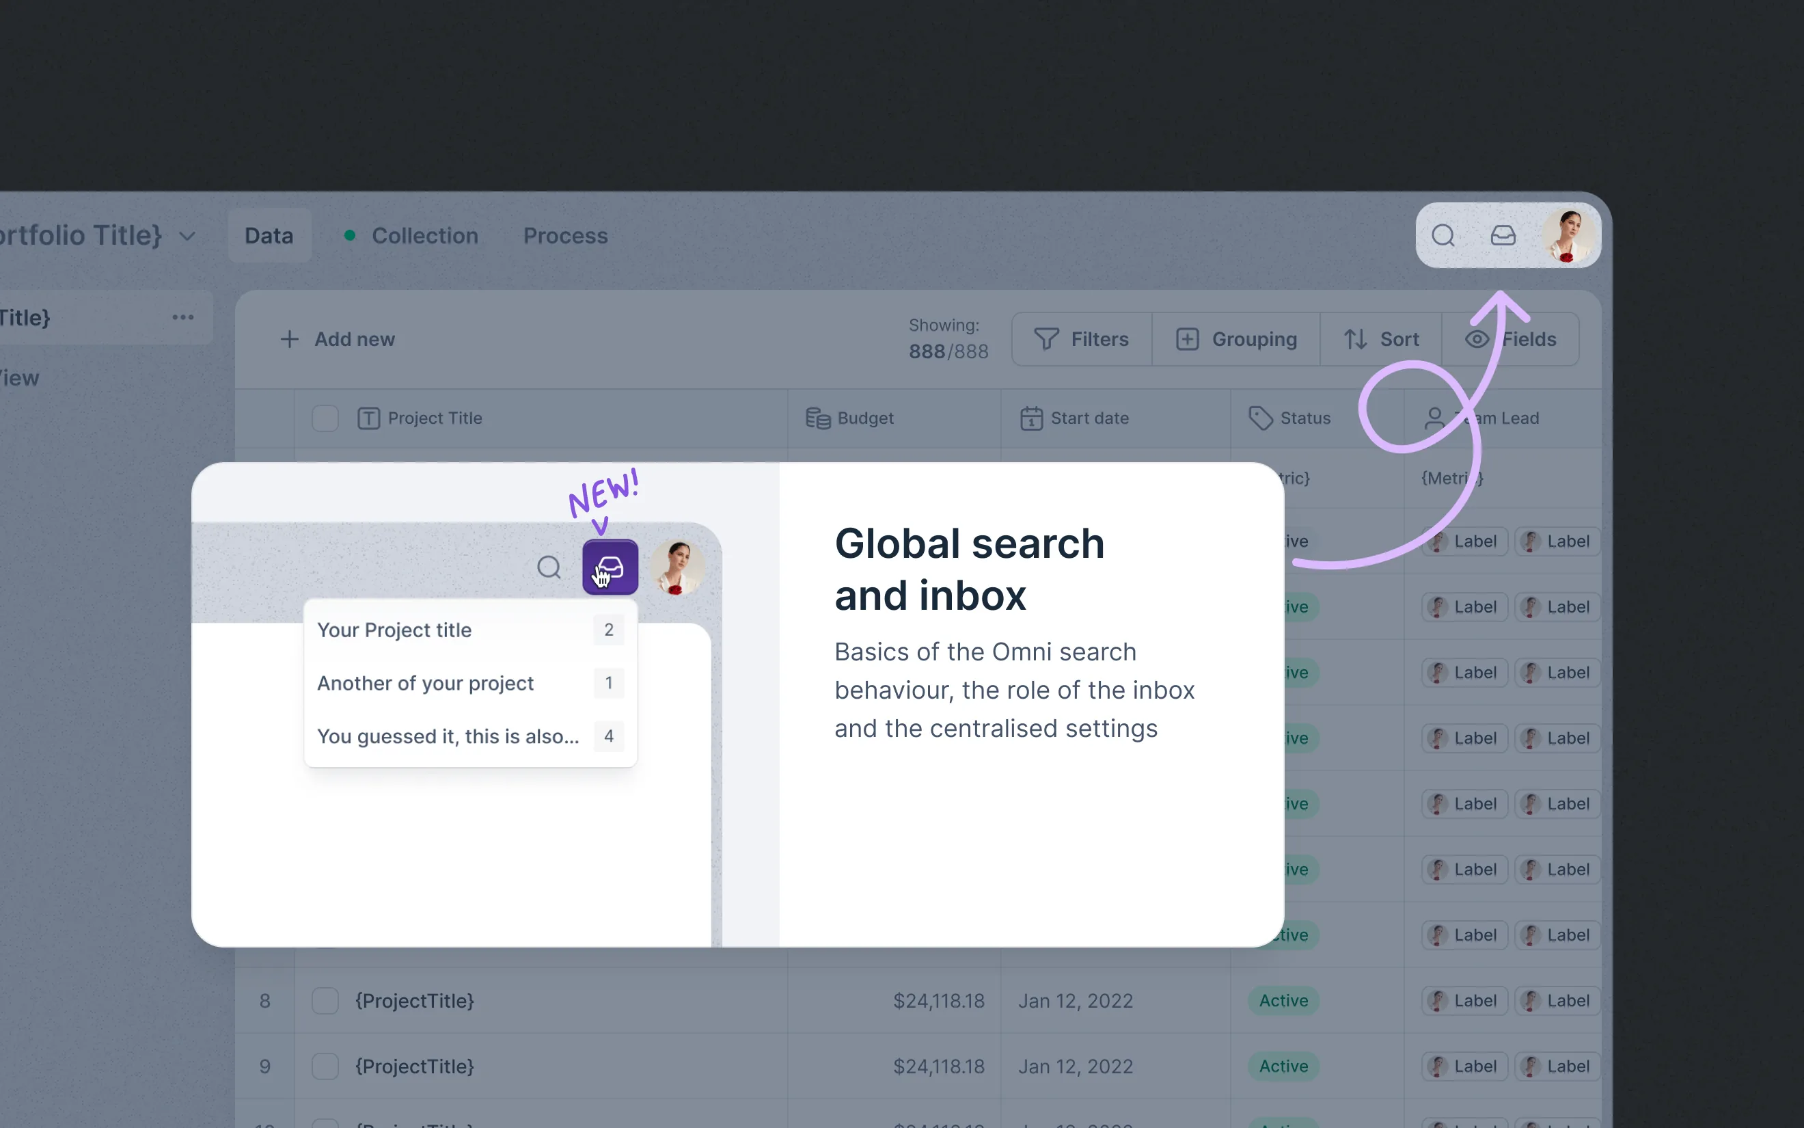Open the three-dot menu in sidebar
The image size is (1804, 1128).
pos(182,317)
